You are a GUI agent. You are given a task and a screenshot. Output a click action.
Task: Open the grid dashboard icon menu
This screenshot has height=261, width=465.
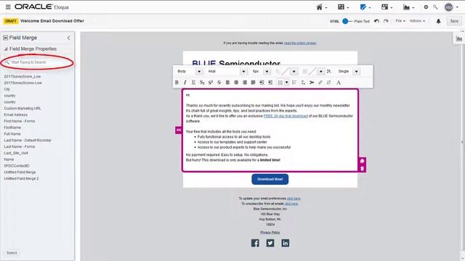coord(343,7)
